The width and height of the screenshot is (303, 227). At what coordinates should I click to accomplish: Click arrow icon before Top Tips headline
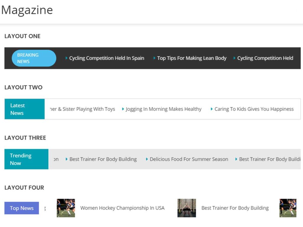(x=154, y=58)
